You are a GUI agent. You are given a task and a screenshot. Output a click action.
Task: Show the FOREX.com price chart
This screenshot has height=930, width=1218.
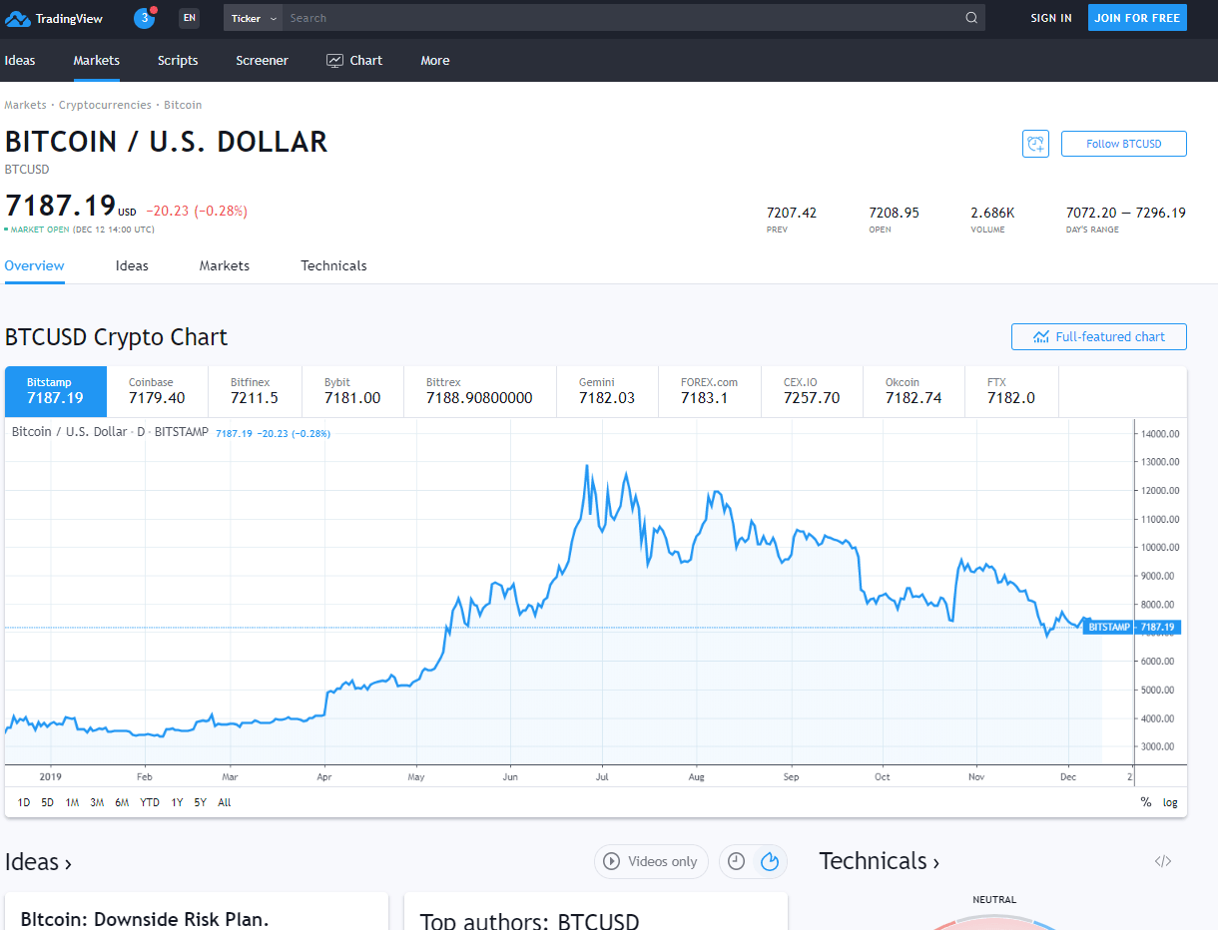tap(710, 391)
